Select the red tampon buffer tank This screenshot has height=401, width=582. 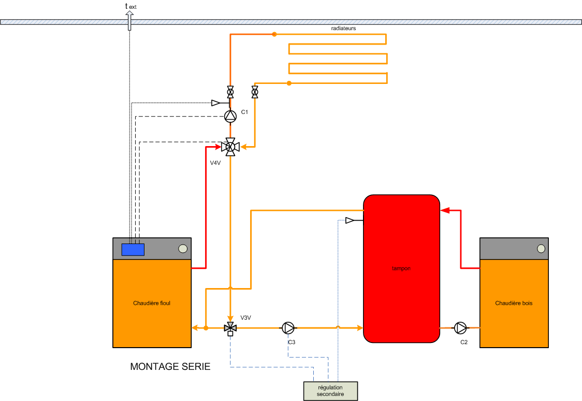coord(402,268)
